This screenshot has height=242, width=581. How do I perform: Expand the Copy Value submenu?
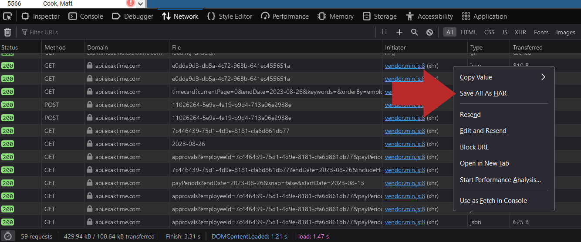(x=503, y=77)
